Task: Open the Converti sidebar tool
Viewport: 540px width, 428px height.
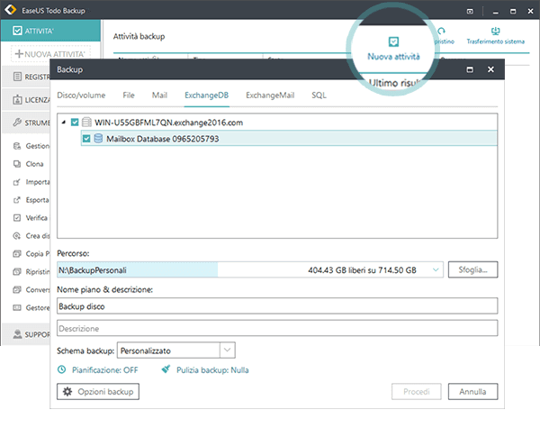Action: point(31,289)
